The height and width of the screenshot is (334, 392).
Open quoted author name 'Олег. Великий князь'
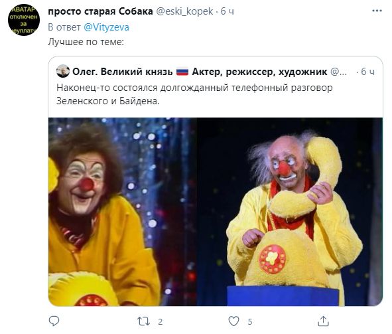123,72
